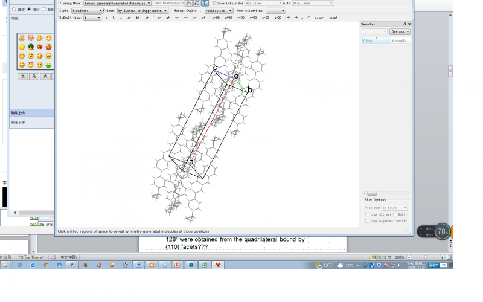Image resolution: width=483 pixels, height=302 pixels.
Task: Close the Searches panel
Action: 409,24
